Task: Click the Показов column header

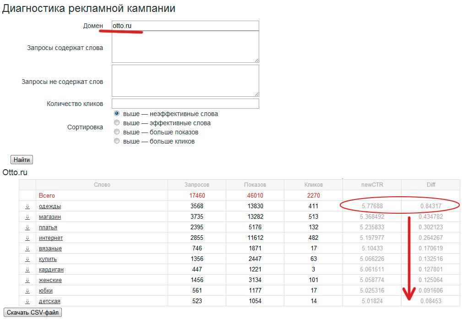Action: click(x=255, y=185)
